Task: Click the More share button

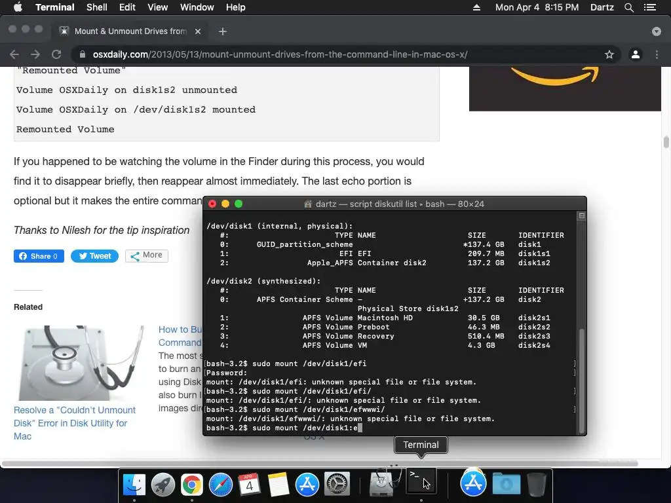Action: click(x=147, y=256)
